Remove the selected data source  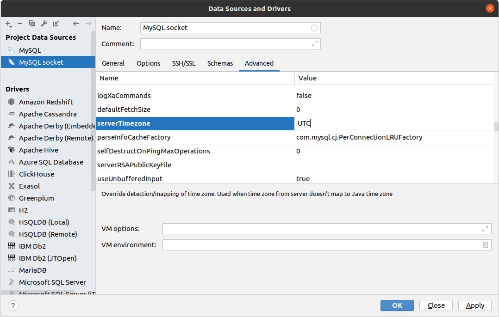tap(19, 24)
